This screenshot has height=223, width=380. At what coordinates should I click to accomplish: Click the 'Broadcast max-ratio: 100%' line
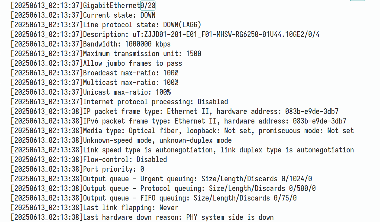click(x=131, y=73)
